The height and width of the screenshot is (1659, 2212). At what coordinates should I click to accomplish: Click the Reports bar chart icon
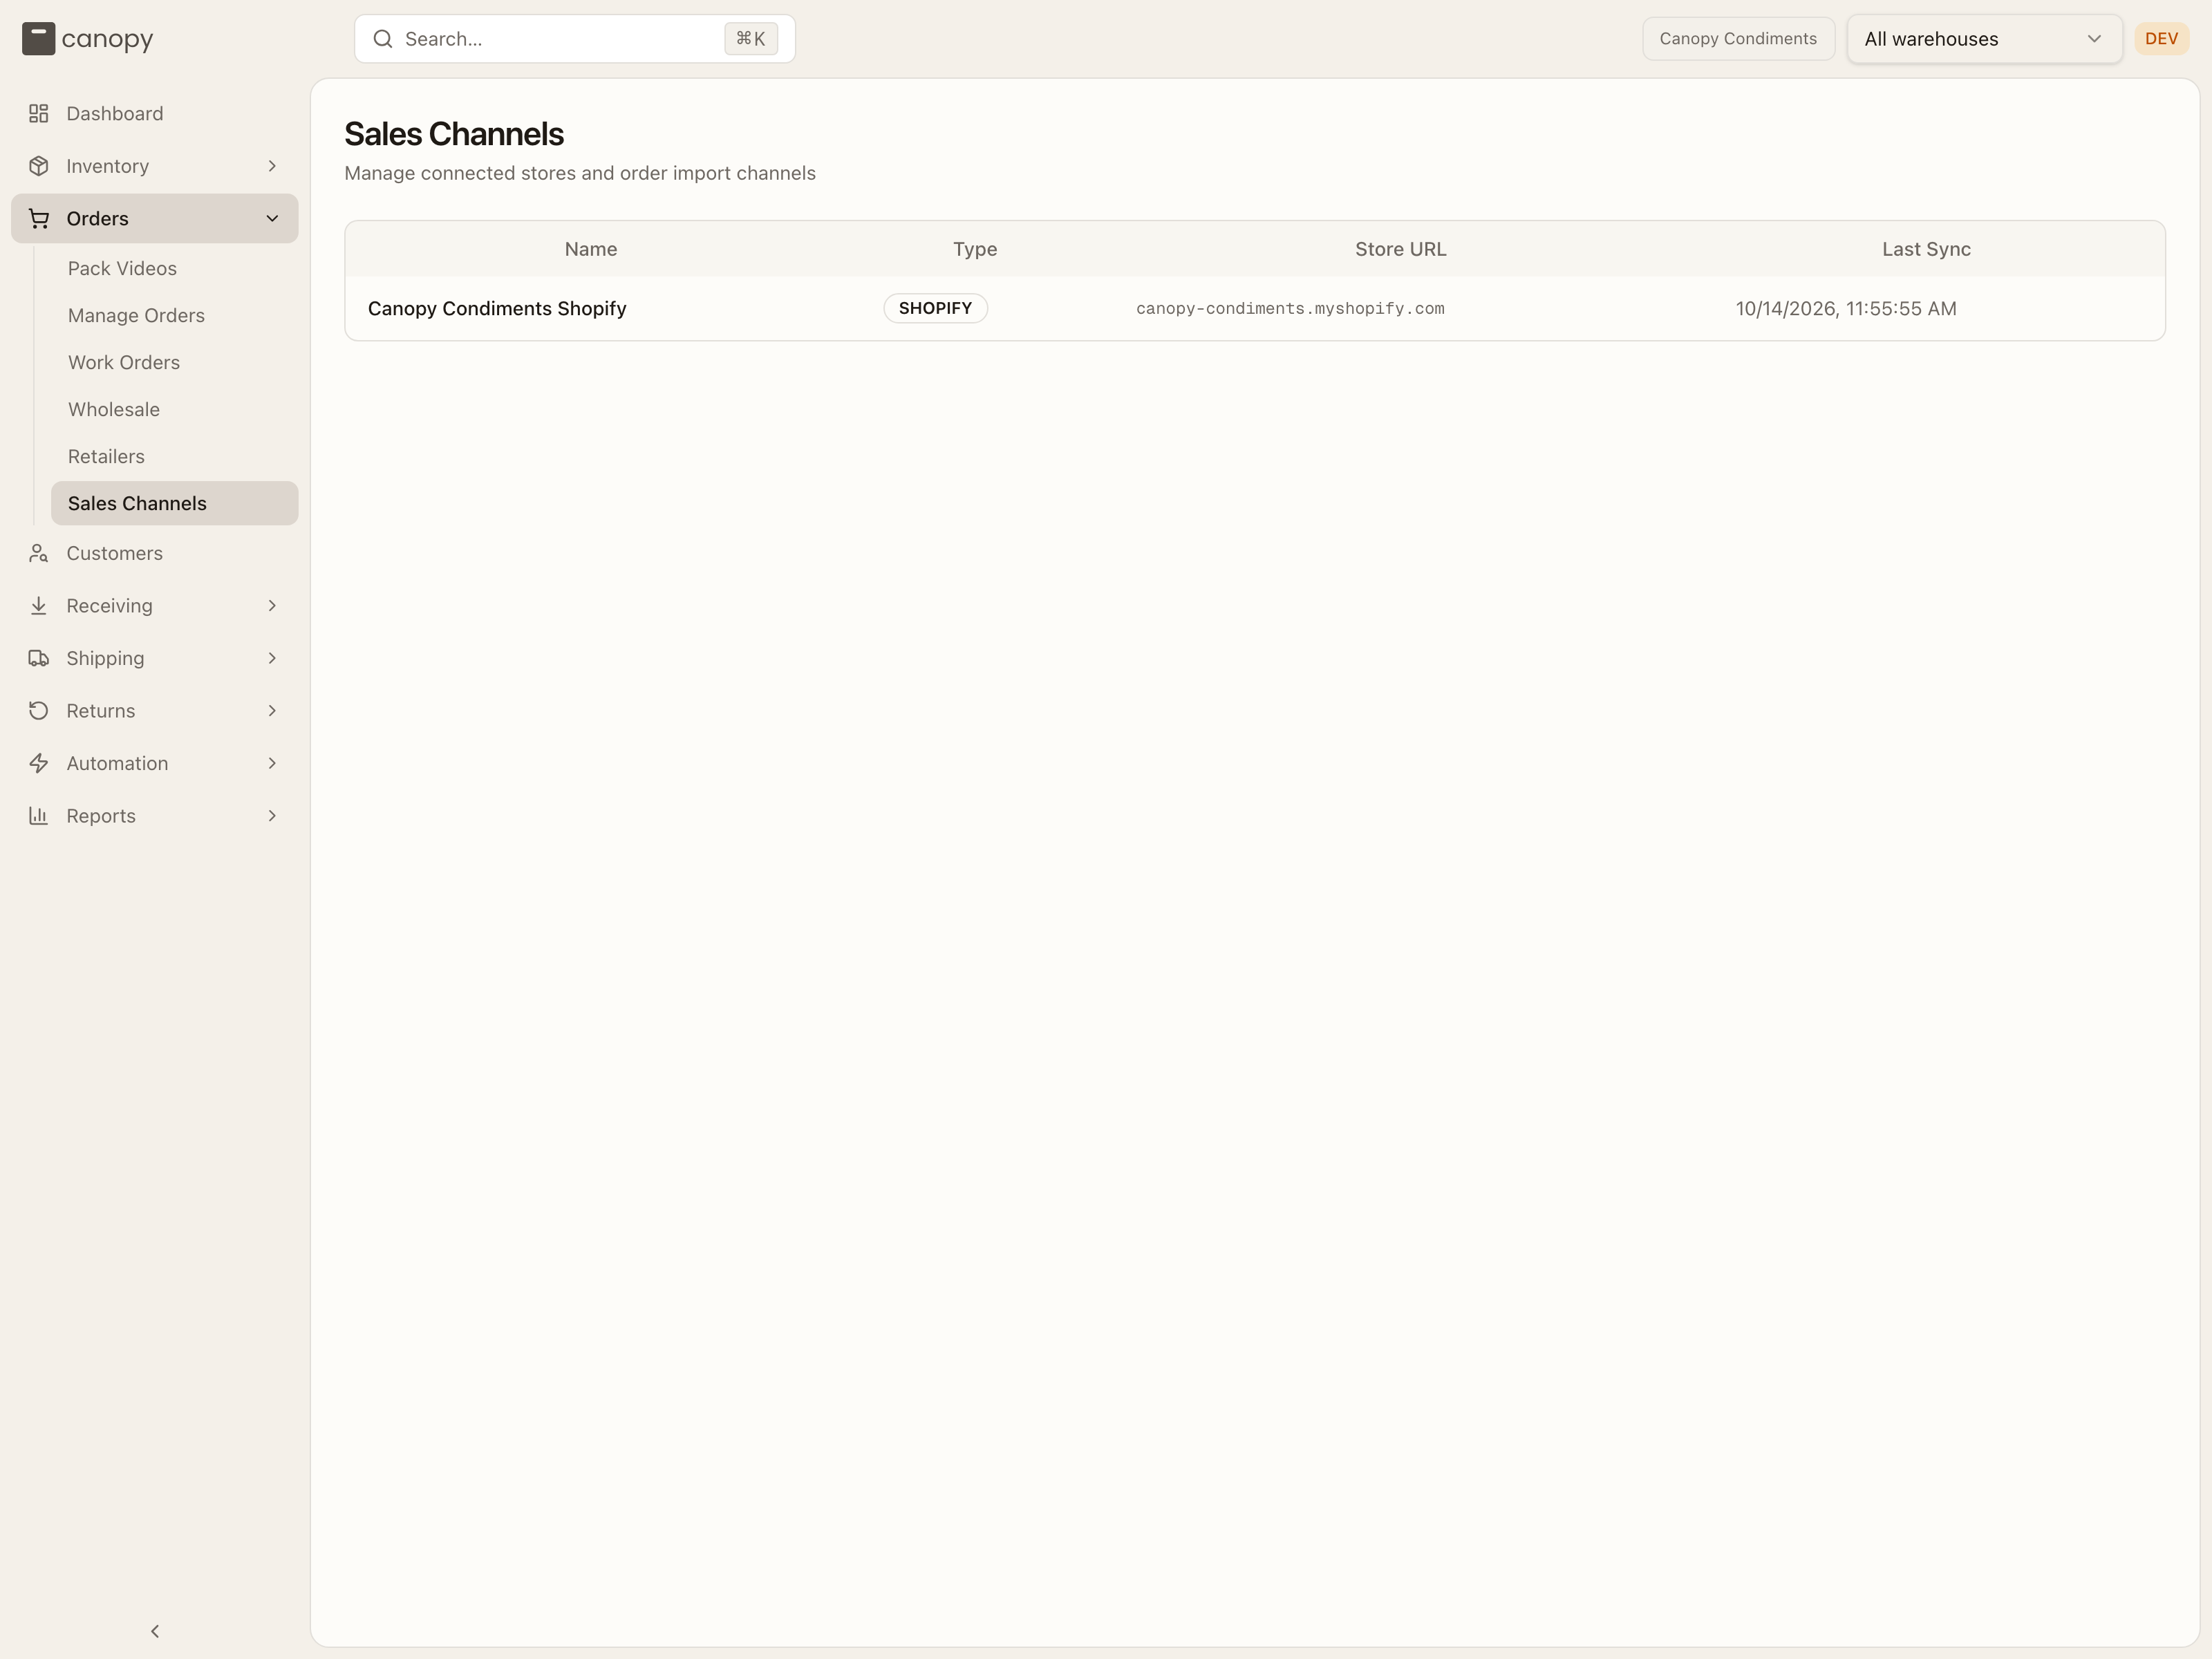(x=39, y=816)
